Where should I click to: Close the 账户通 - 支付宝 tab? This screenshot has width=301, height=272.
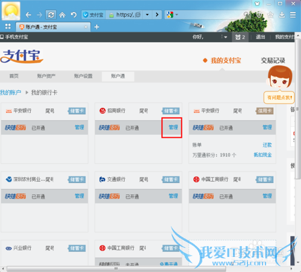(x=85, y=27)
